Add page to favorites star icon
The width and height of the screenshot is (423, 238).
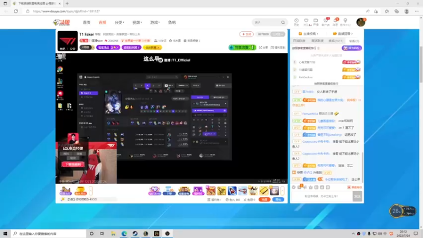pyautogui.click(x=376, y=11)
